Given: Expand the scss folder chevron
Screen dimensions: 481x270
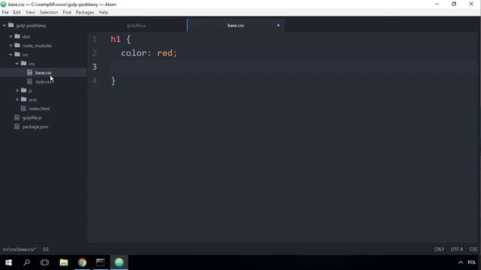Looking at the screenshot, I should [17, 100].
